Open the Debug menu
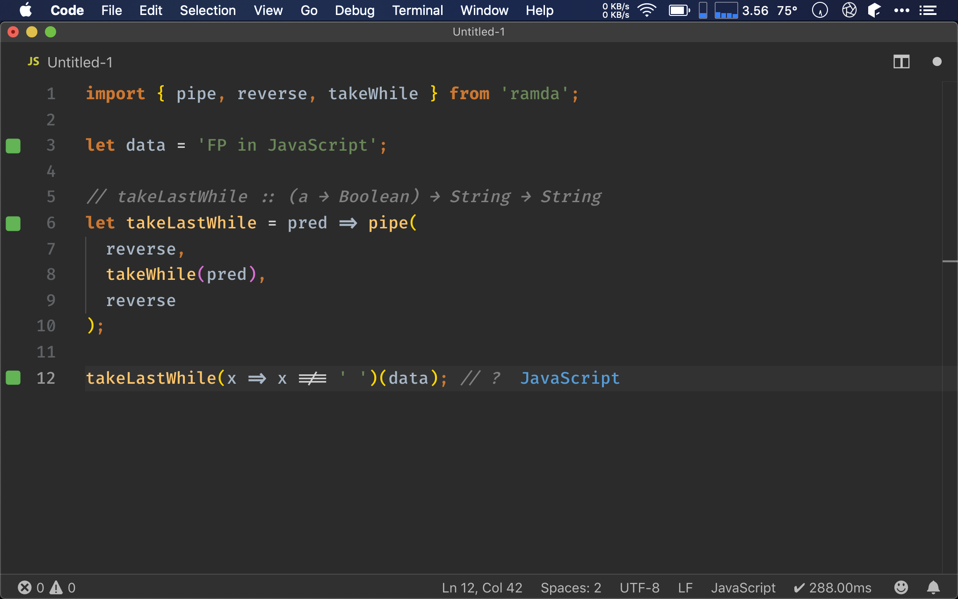The height and width of the screenshot is (599, 958). coord(355,10)
